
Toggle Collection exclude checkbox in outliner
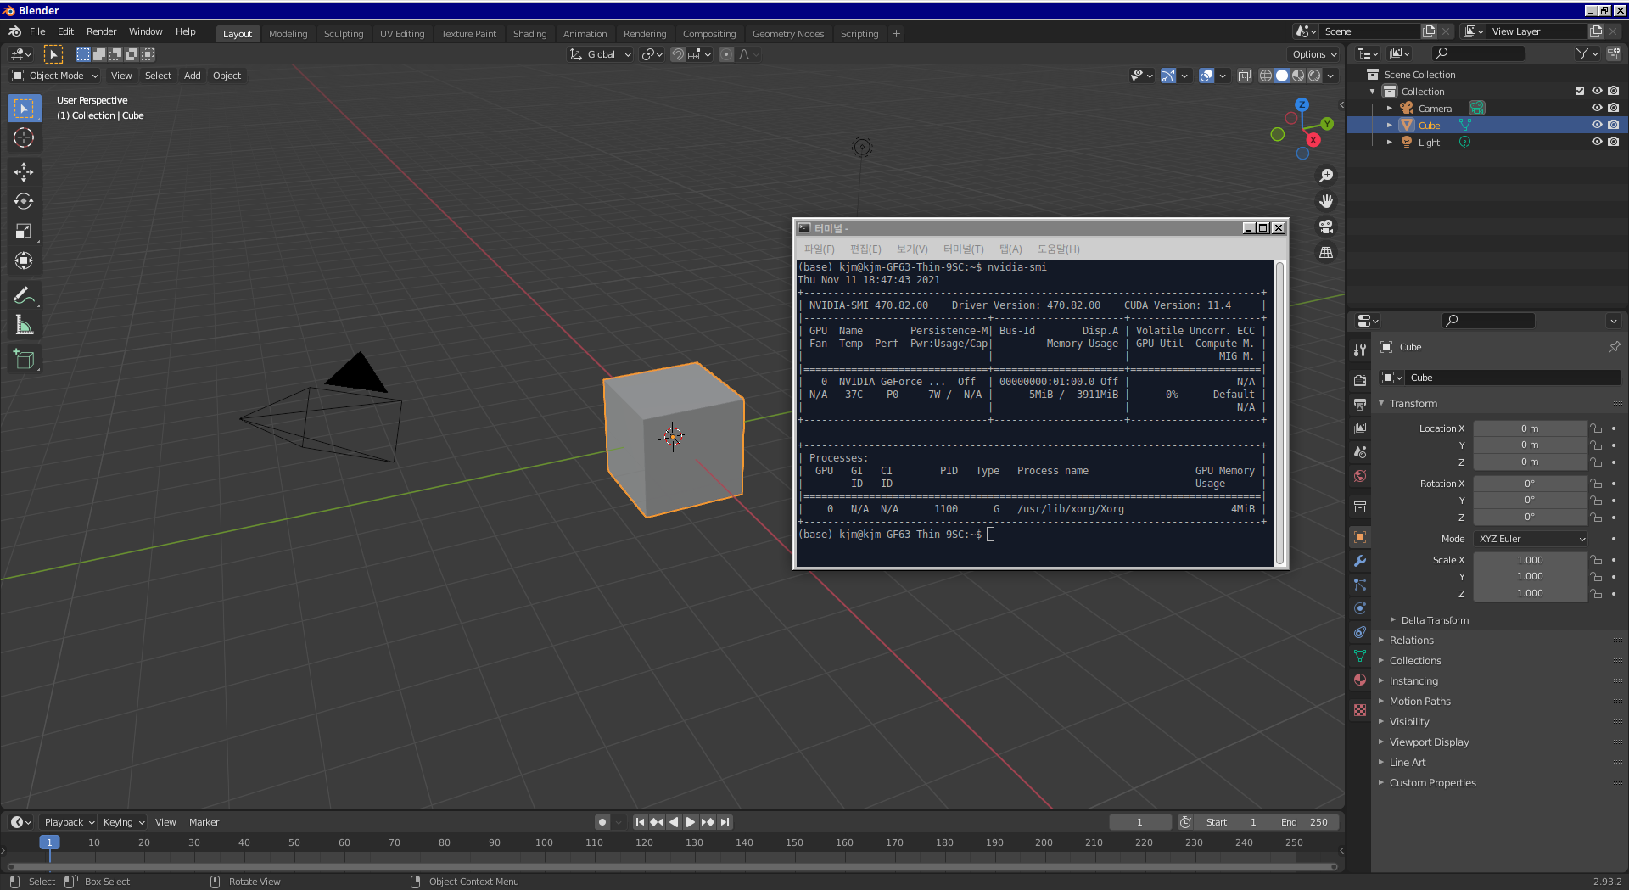[1580, 91]
